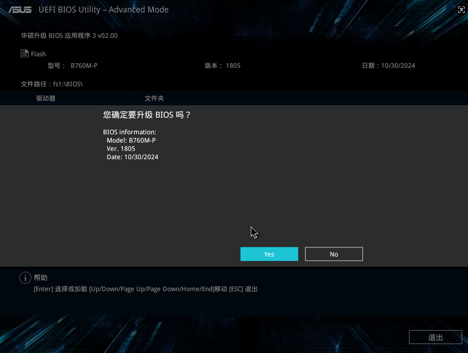Click the 版本 1805 version field
This screenshot has height=353, width=468.
(x=223, y=66)
